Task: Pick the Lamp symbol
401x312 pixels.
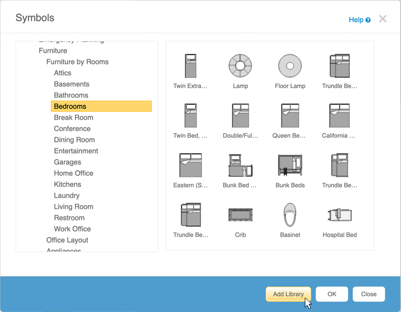Action: click(x=240, y=66)
